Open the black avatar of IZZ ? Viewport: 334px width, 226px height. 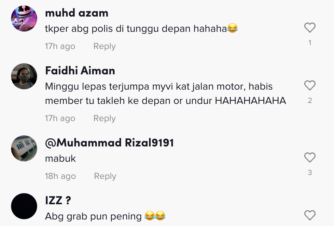point(24,206)
